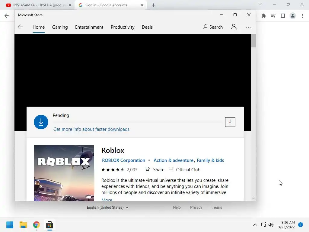This screenshot has width=309, height=232.
Task: Open the Privacy link on Google page
Action: 196,207
